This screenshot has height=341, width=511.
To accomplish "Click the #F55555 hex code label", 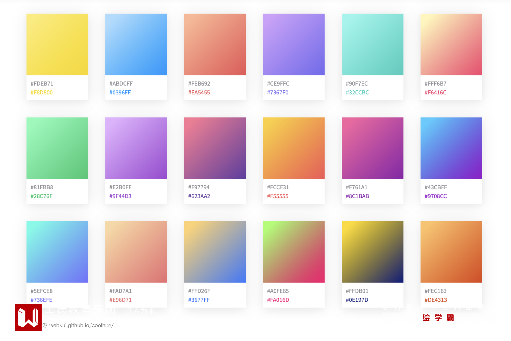I will click(x=278, y=196).
